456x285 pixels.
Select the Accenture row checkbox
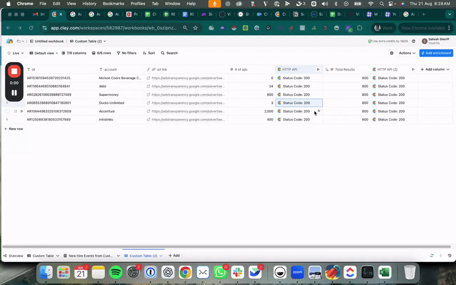[7, 111]
